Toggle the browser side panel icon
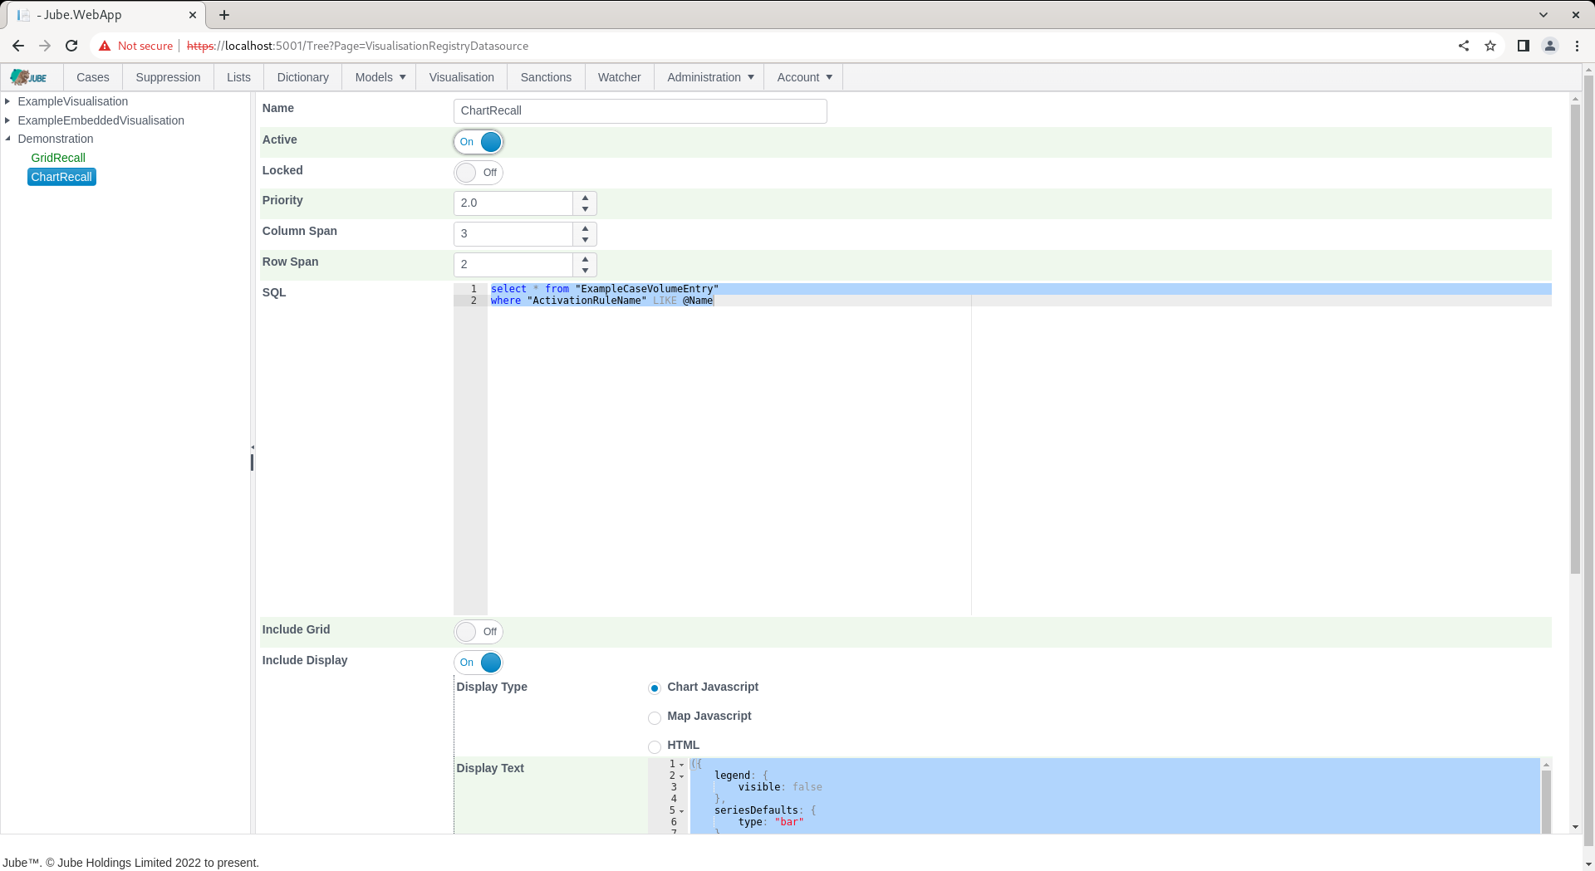The height and width of the screenshot is (871, 1595). (1524, 46)
